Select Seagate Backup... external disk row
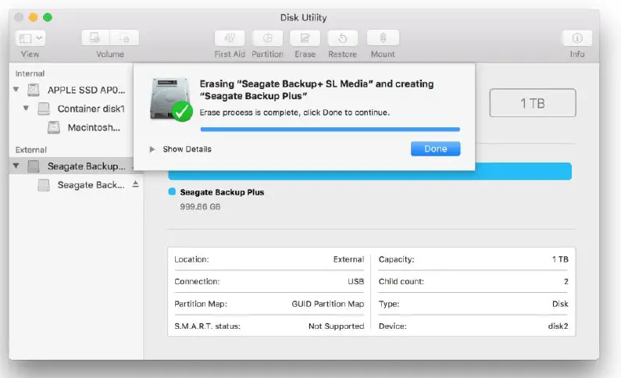 [71, 166]
